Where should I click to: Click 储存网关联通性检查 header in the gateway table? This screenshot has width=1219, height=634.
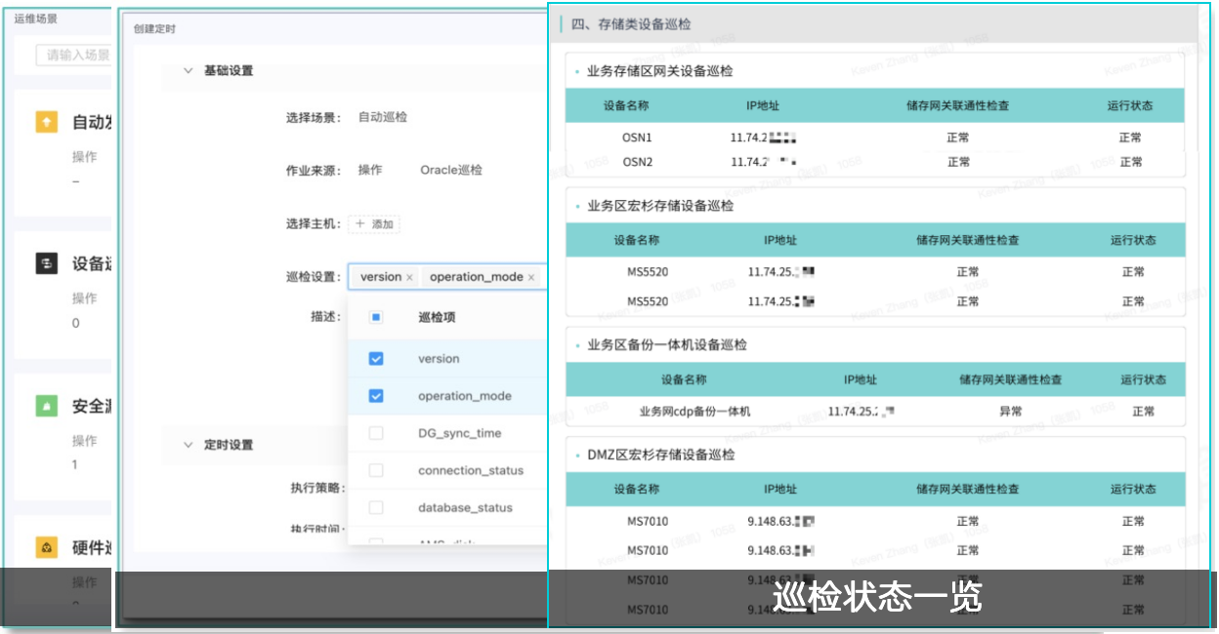pos(957,105)
